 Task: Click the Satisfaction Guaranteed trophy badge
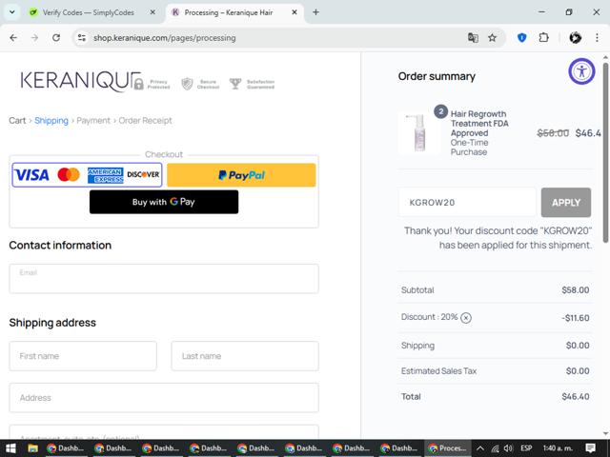click(252, 84)
